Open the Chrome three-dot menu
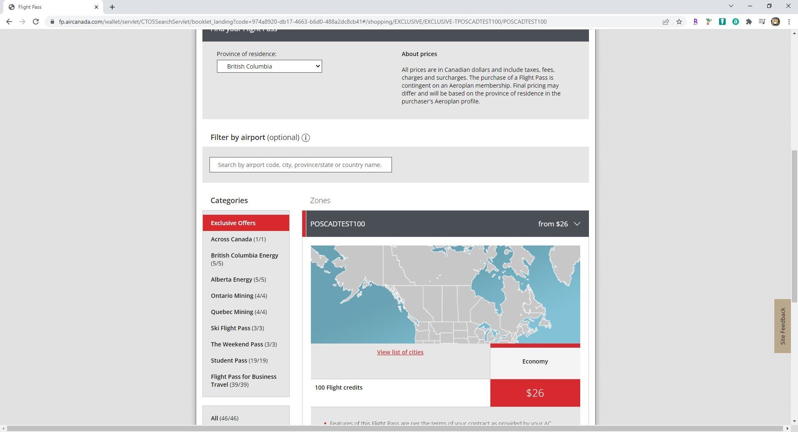 (x=789, y=22)
